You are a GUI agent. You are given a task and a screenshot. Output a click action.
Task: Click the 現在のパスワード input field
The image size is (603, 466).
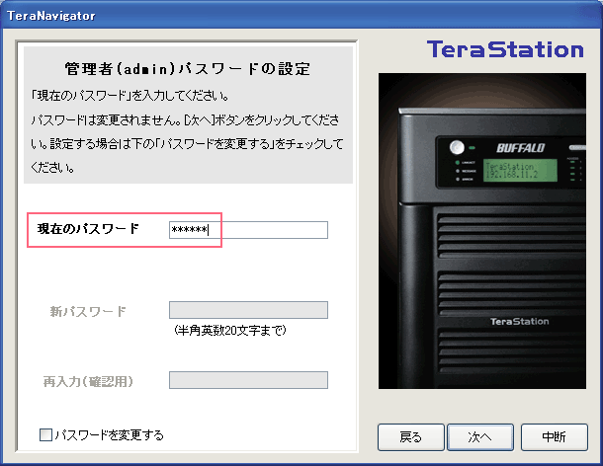[x=248, y=230]
